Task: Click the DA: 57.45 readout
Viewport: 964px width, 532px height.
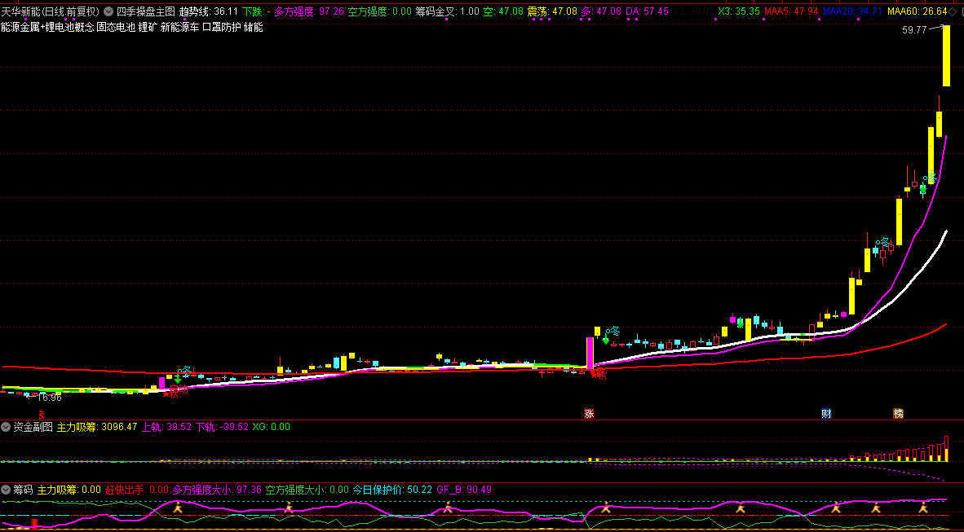Action: click(x=648, y=11)
